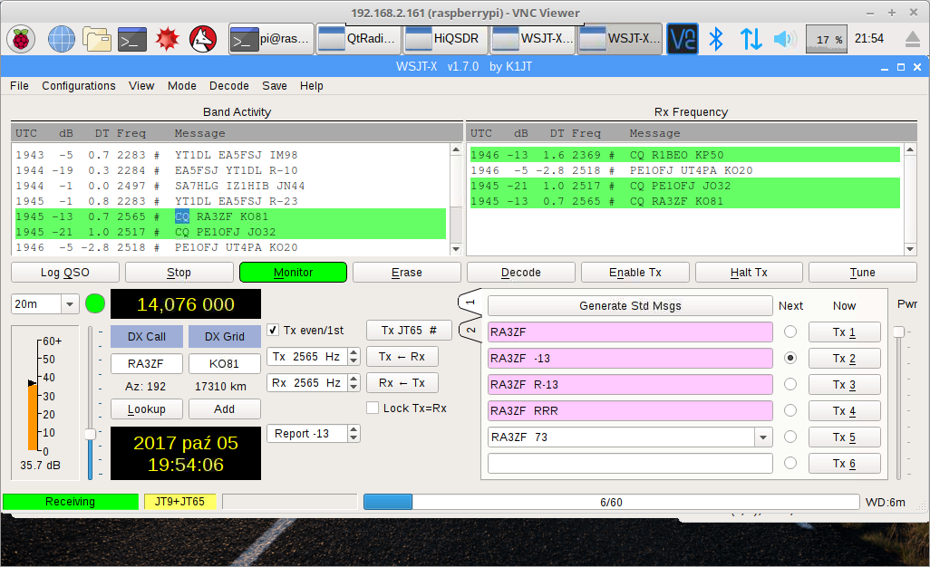This screenshot has width=930, height=567.
Task: Open the Decode menu
Action: 228,86
